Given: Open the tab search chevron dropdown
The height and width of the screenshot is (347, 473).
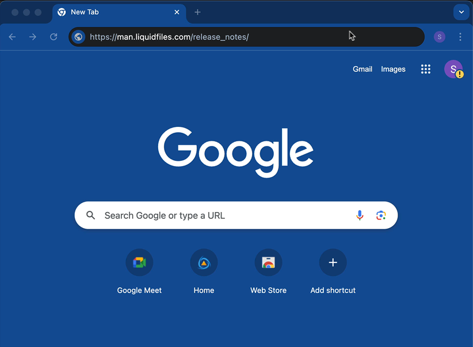Looking at the screenshot, I should click(461, 12).
